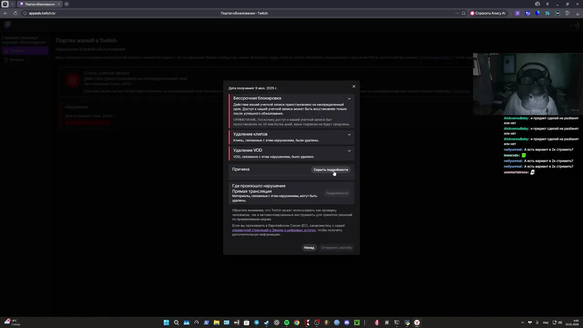Open the browser downloads
Image resolution: width=583 pixels, height=328 pixels.
[577, 13]
